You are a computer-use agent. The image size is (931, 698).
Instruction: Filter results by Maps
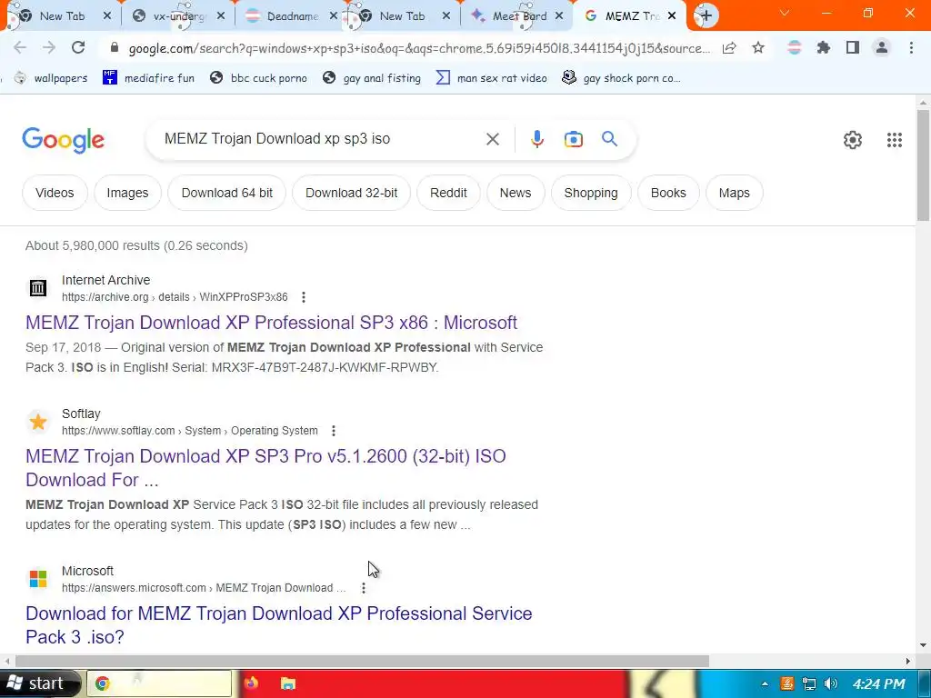(x=734, y=193)
